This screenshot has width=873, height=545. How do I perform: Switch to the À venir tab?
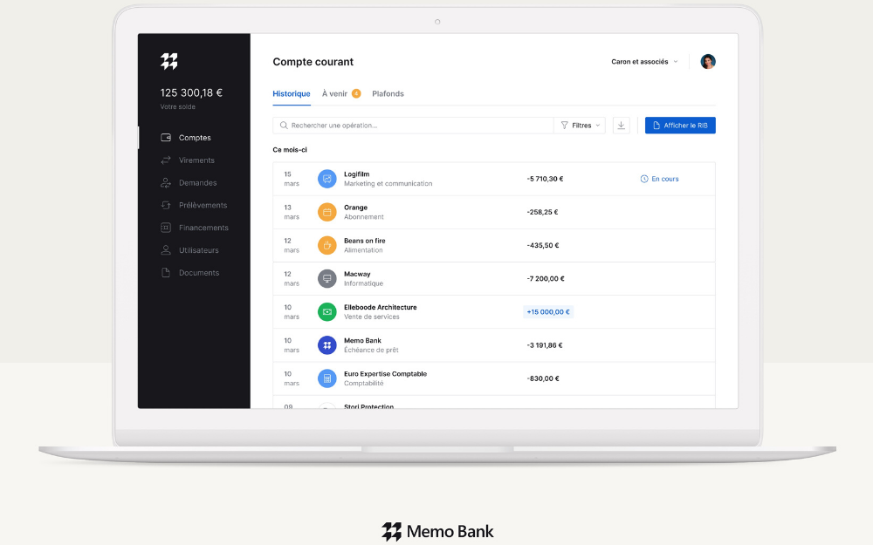tap(334, 93)
